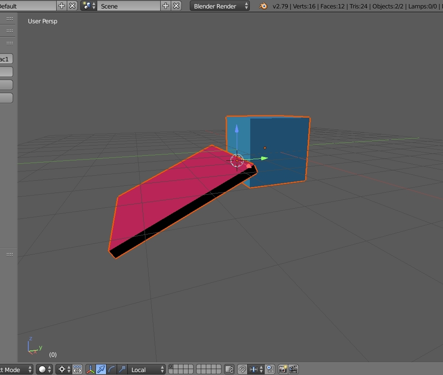The width and height of the screenshot is (443, 375).
Task: Open the Local transform orientation dropdown
Action: pyautogui.click(x=147, y=369)
